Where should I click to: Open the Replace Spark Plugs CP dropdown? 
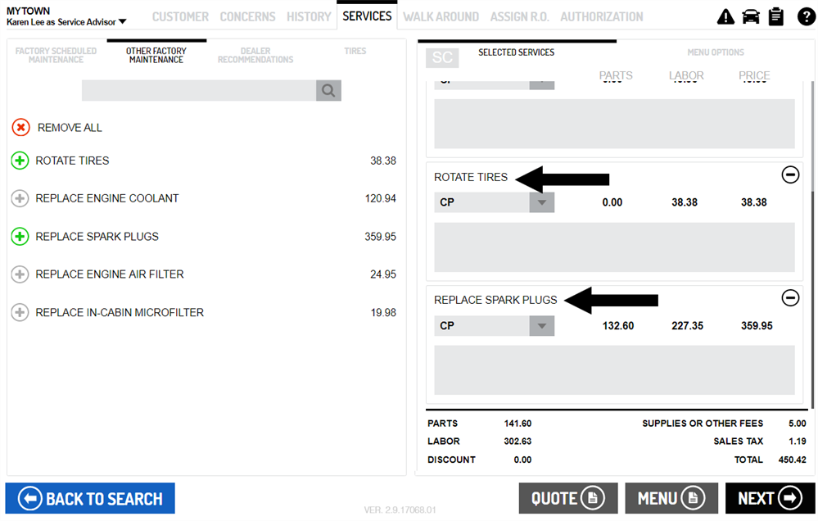click(x=541, y=326)
